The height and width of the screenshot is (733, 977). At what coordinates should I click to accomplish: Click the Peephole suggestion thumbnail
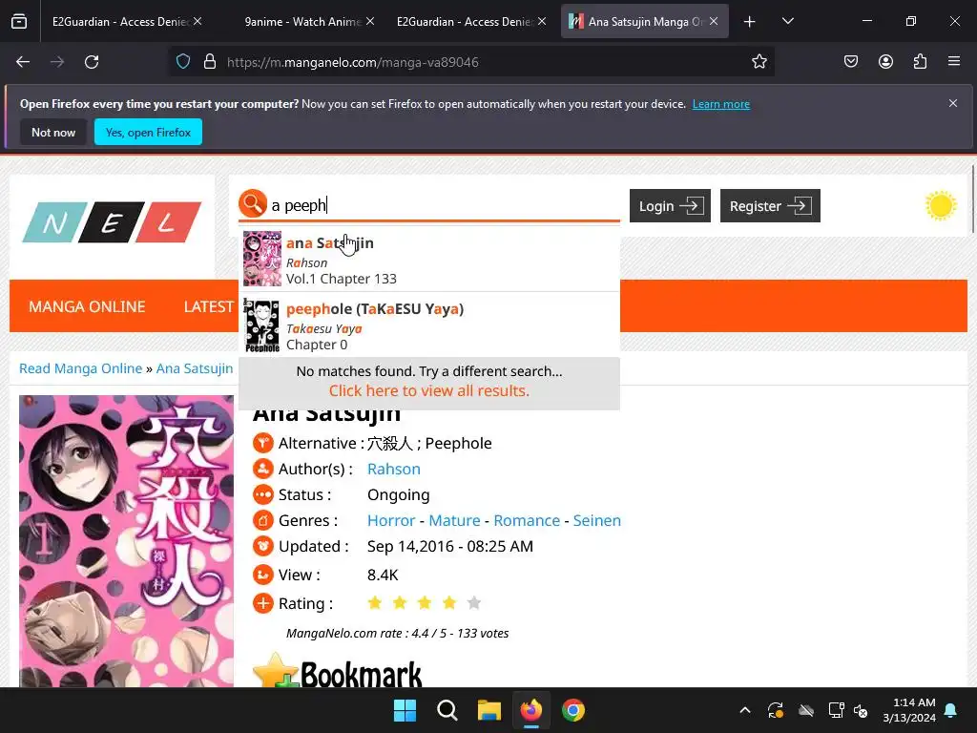(x=261, y=325)
